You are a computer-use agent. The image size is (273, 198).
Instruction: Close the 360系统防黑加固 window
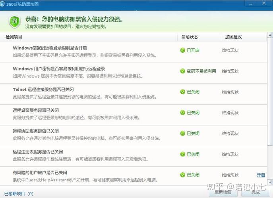pos(264,4)
